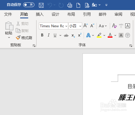The image size is (135, 115).
Task: Click the 剪切 scissors button
Action: tap(23, 23)
